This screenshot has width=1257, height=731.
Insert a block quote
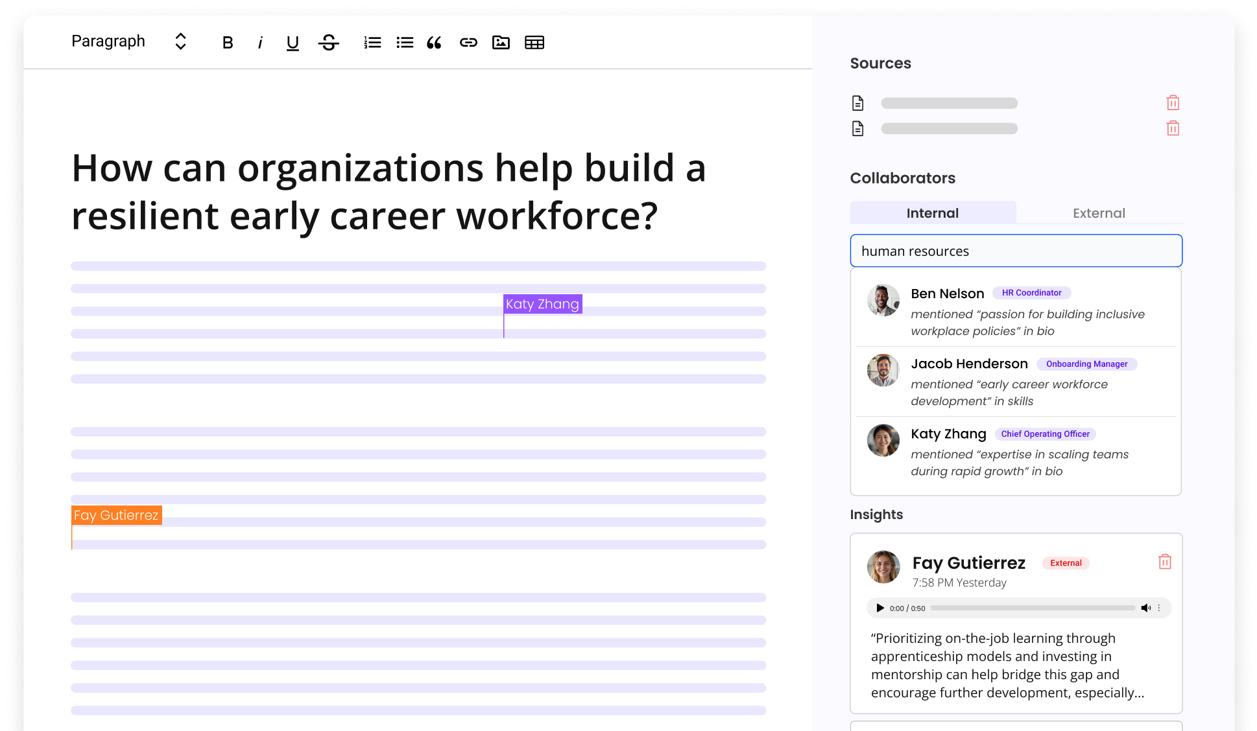(x=435, y=43)
